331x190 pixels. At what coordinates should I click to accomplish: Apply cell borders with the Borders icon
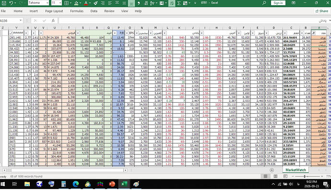pyautogui.click(x=67, y=3)
